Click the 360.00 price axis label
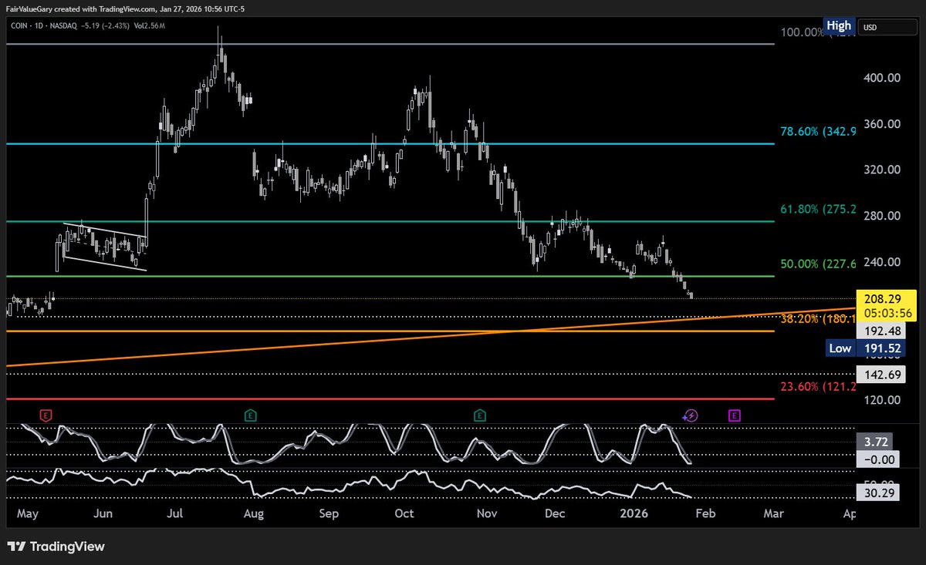This screenshot has height=565, width=926. click(x=882, y=124)
